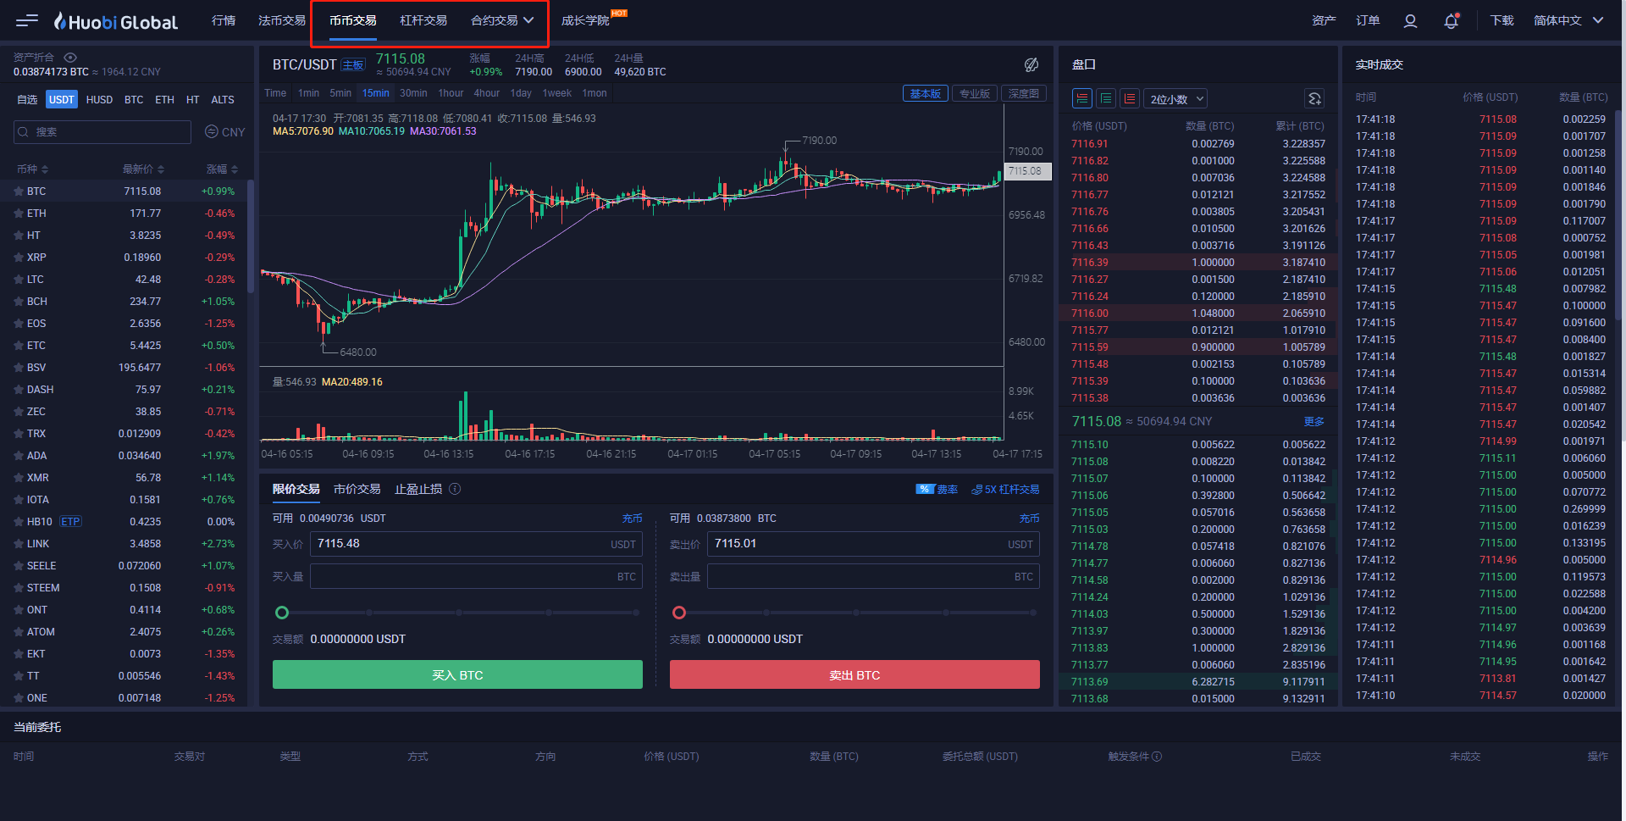
Task: Click the buy amount slider handle
Action: tap(282, 613)
